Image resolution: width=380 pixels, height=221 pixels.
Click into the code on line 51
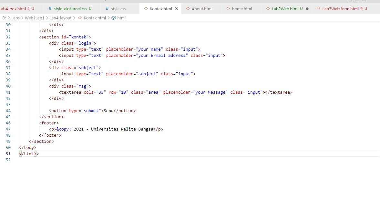pos(27,153)
